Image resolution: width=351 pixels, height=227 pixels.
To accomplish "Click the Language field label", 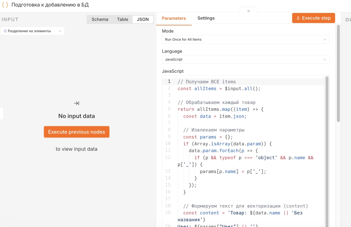I will tap(172, 51).
